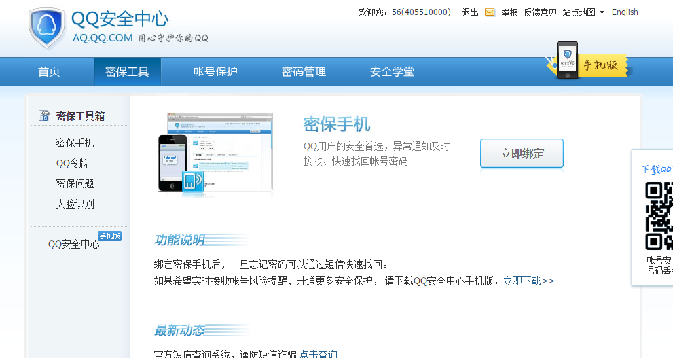This screenshot has width=673, height=358.
Task: Select the 密保工具 navigation tab
Action: [127, 72]
